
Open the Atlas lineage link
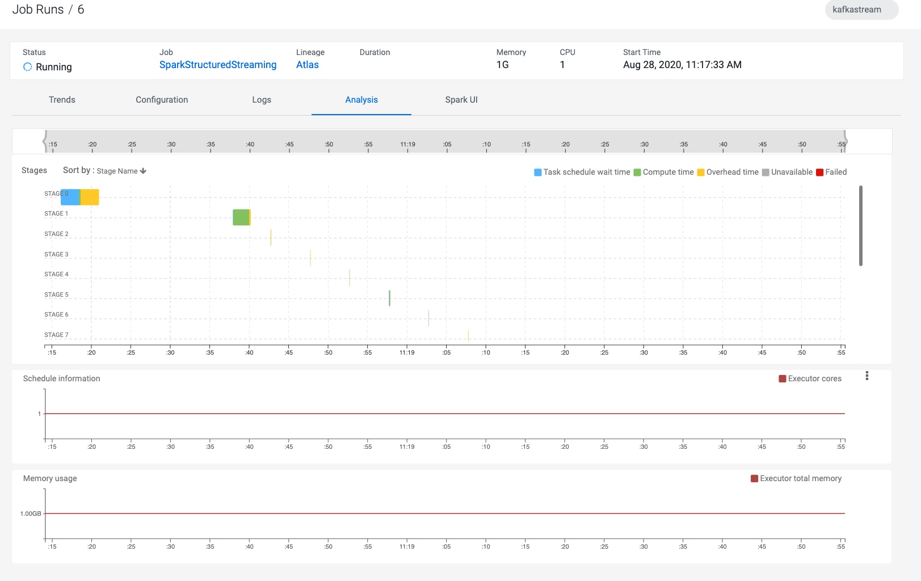tap(307, 65)
